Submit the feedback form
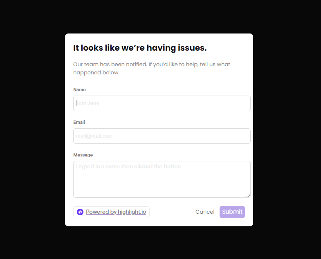The image size is (321, 259). (x=232, y=212)
